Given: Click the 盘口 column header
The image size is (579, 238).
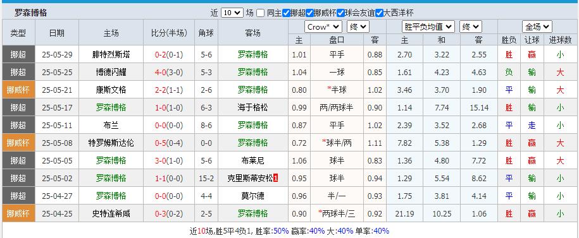Looking at the screenshot, I should pyautogui.click(x=337, y=40).
